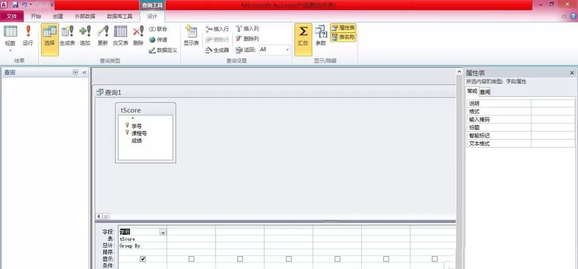
Task: Check the 显示 checkbox in sixth grid column
Action: [386, 259]
